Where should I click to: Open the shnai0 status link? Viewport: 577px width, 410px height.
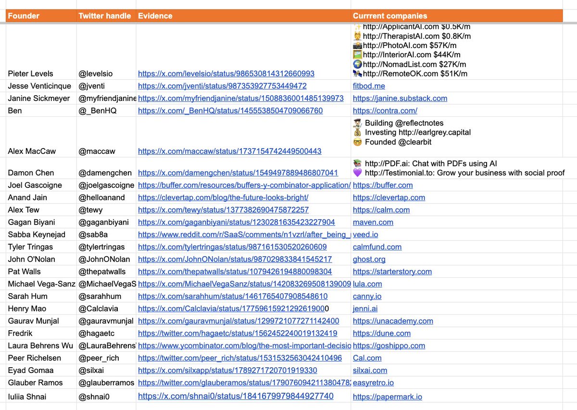coord(236,397)
